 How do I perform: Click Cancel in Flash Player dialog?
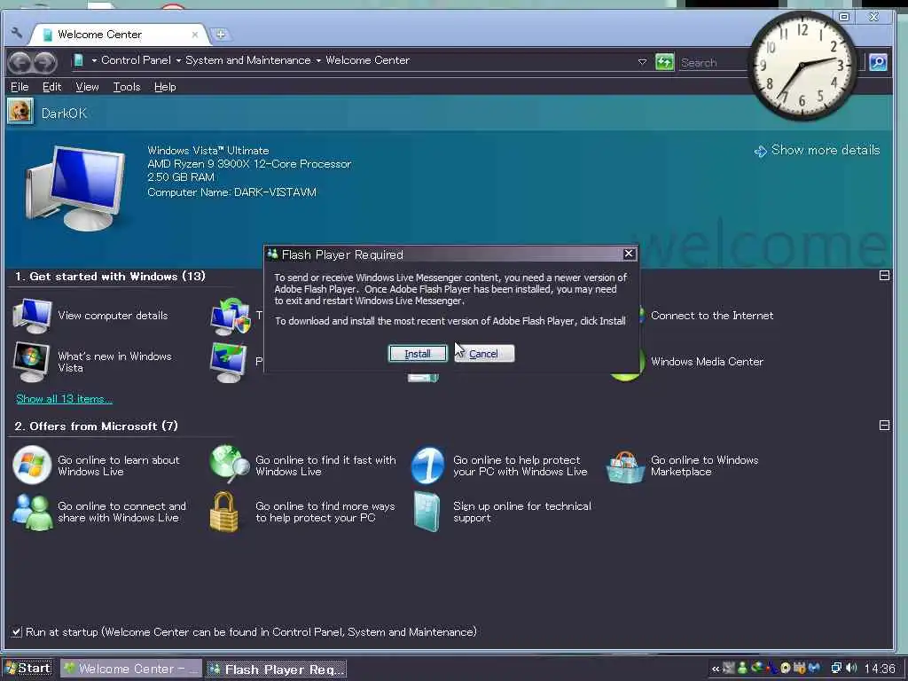[x=483, y=353]
